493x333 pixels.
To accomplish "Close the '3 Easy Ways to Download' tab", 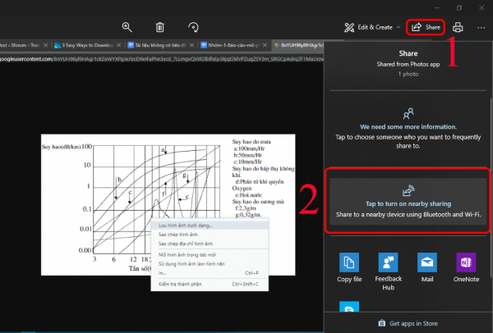I will pos(118,45).
